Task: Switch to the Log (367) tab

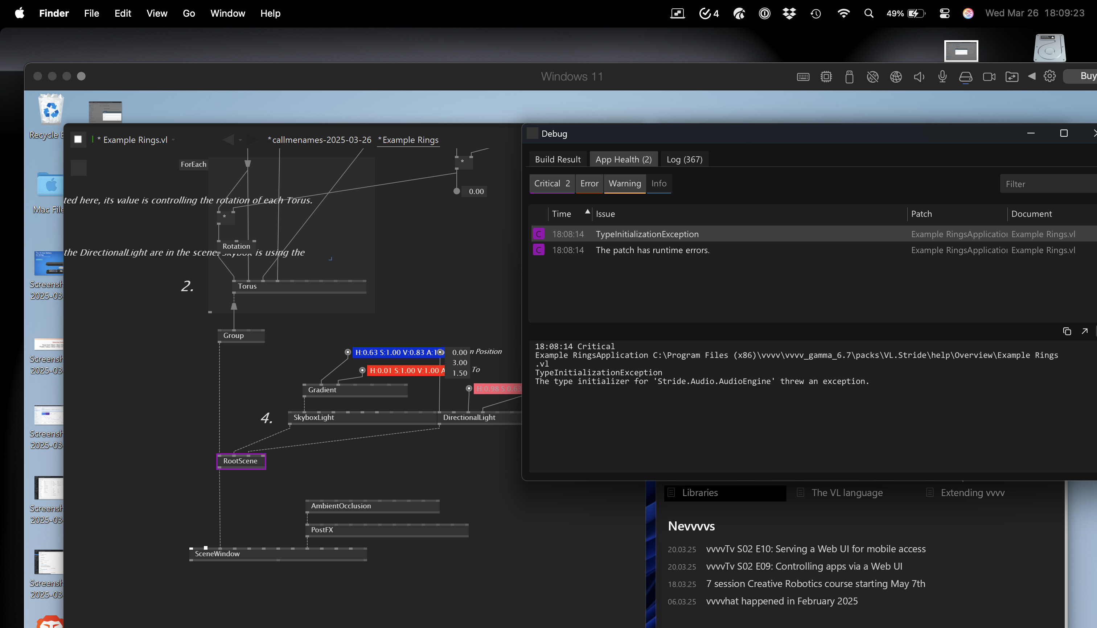Action: pos(685,159)
